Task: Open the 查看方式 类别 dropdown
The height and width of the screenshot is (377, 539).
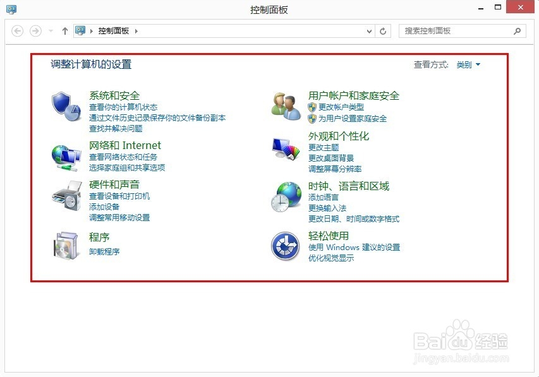Action: (468, 64)
